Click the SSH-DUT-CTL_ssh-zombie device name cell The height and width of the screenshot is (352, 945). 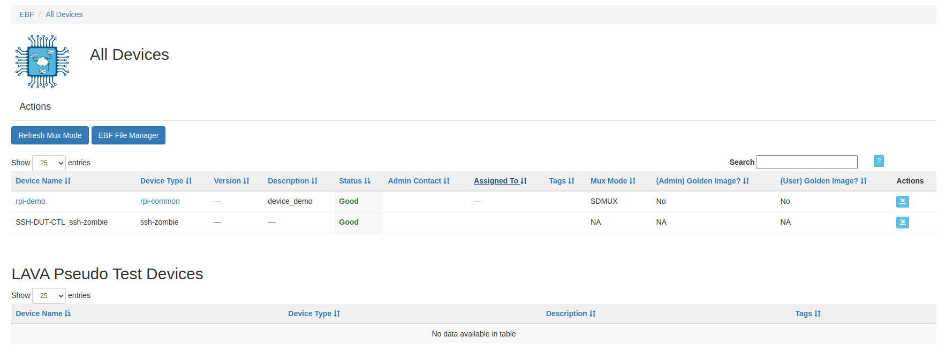click(62, 222)
